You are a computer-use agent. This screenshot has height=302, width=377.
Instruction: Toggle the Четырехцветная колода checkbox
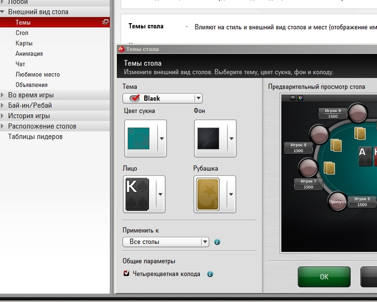(126, 273)
